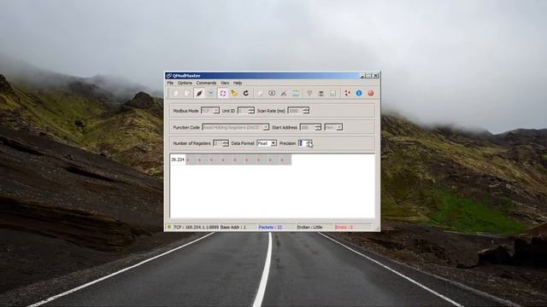Click the Number of Registers spin box
This screenshot has width=547, height=307.
tap(221, 143)
